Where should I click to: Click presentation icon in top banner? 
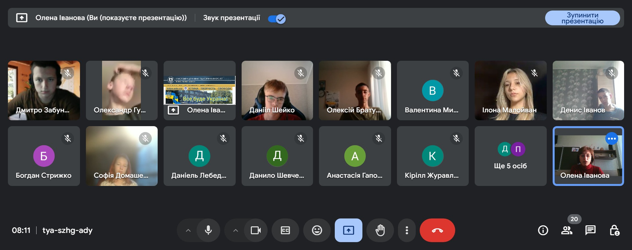click(22, 18)
